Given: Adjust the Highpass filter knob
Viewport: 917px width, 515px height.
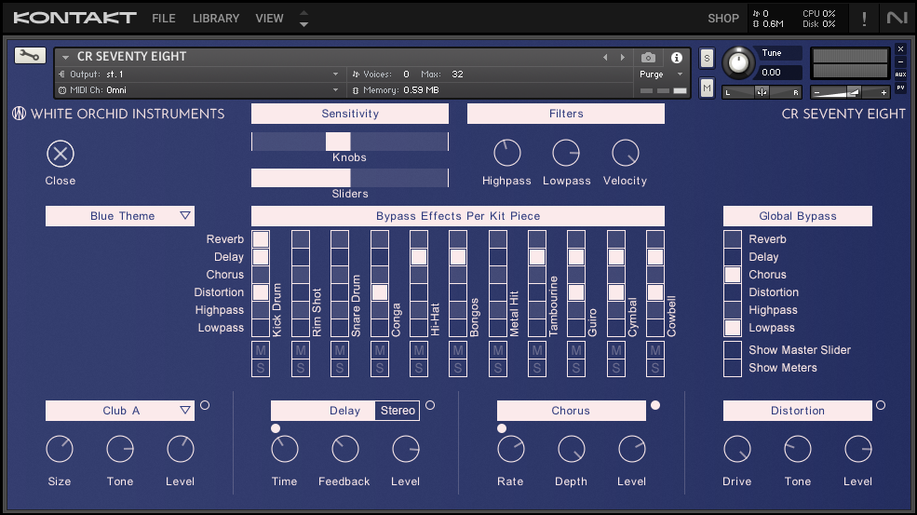Looking at the screenshot, I should click(x=507, y=154).
